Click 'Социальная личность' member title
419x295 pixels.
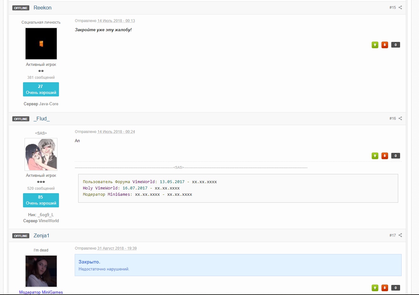[x=41, y=22]
